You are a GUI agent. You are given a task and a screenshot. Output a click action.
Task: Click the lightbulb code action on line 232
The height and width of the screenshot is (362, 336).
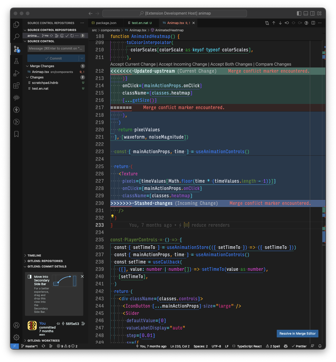112,216
